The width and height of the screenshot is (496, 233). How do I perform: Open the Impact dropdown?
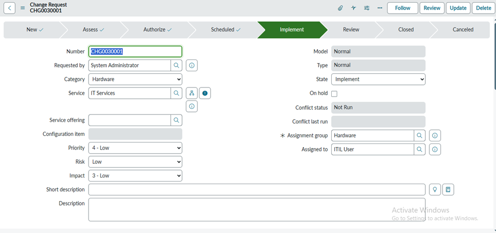click(x=135, y=176)
